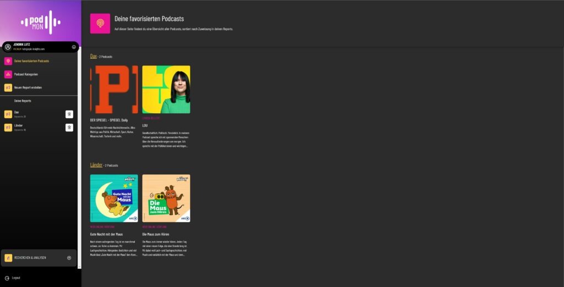564x287 pixels.
Task: Click JENDRIK LUTZ user name
Action: [21, 45]
